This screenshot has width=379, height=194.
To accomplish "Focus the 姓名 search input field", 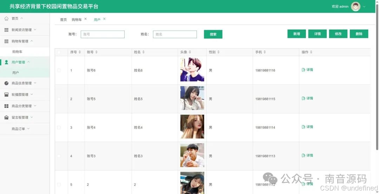I will coord(175,34).
